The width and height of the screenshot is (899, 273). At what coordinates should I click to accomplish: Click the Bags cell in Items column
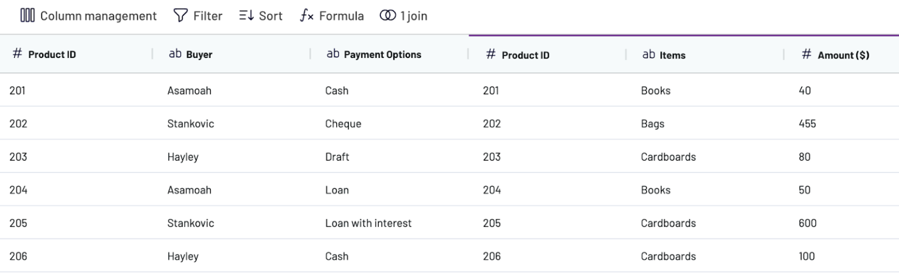653,124
